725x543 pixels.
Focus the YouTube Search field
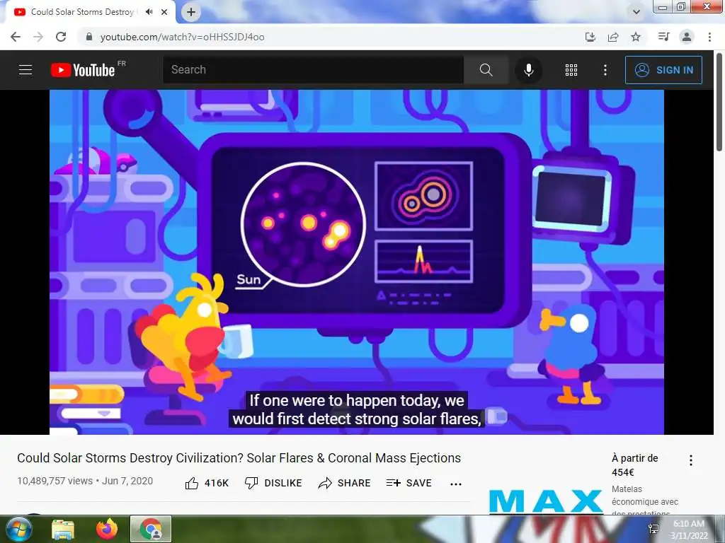pyautogui.click(x=313, y=70)
